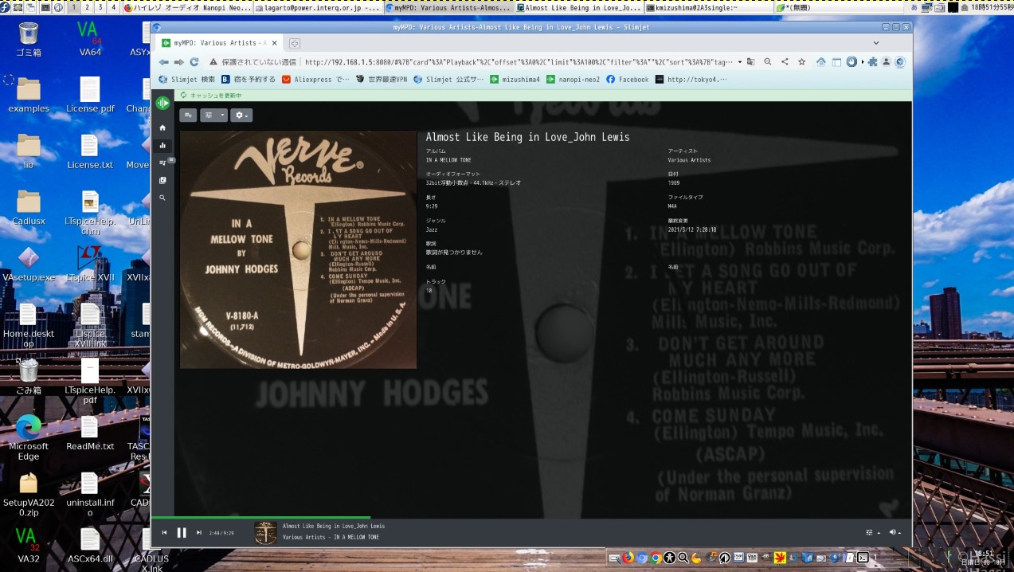The width and height of the screenshot is (1014, 572).
Task: Click the myMPD green logo icon
Action: coord(162,103)
